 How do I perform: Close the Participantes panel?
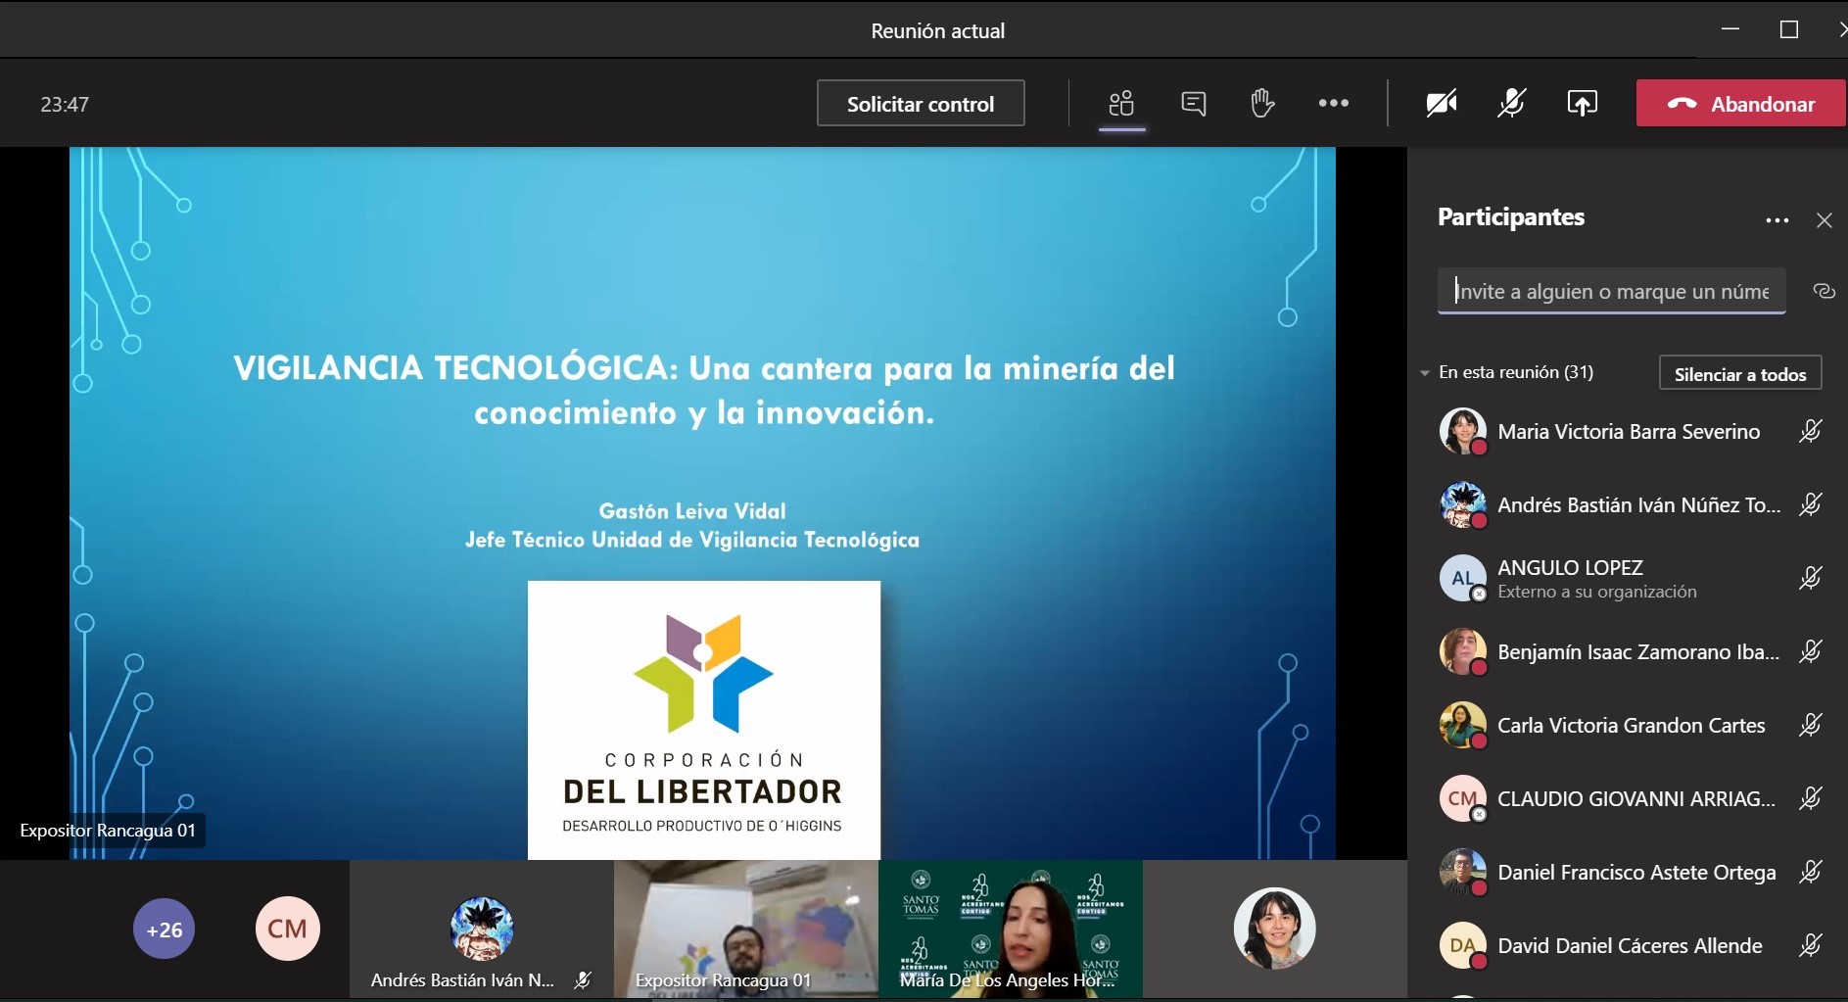pos(1824,221)
